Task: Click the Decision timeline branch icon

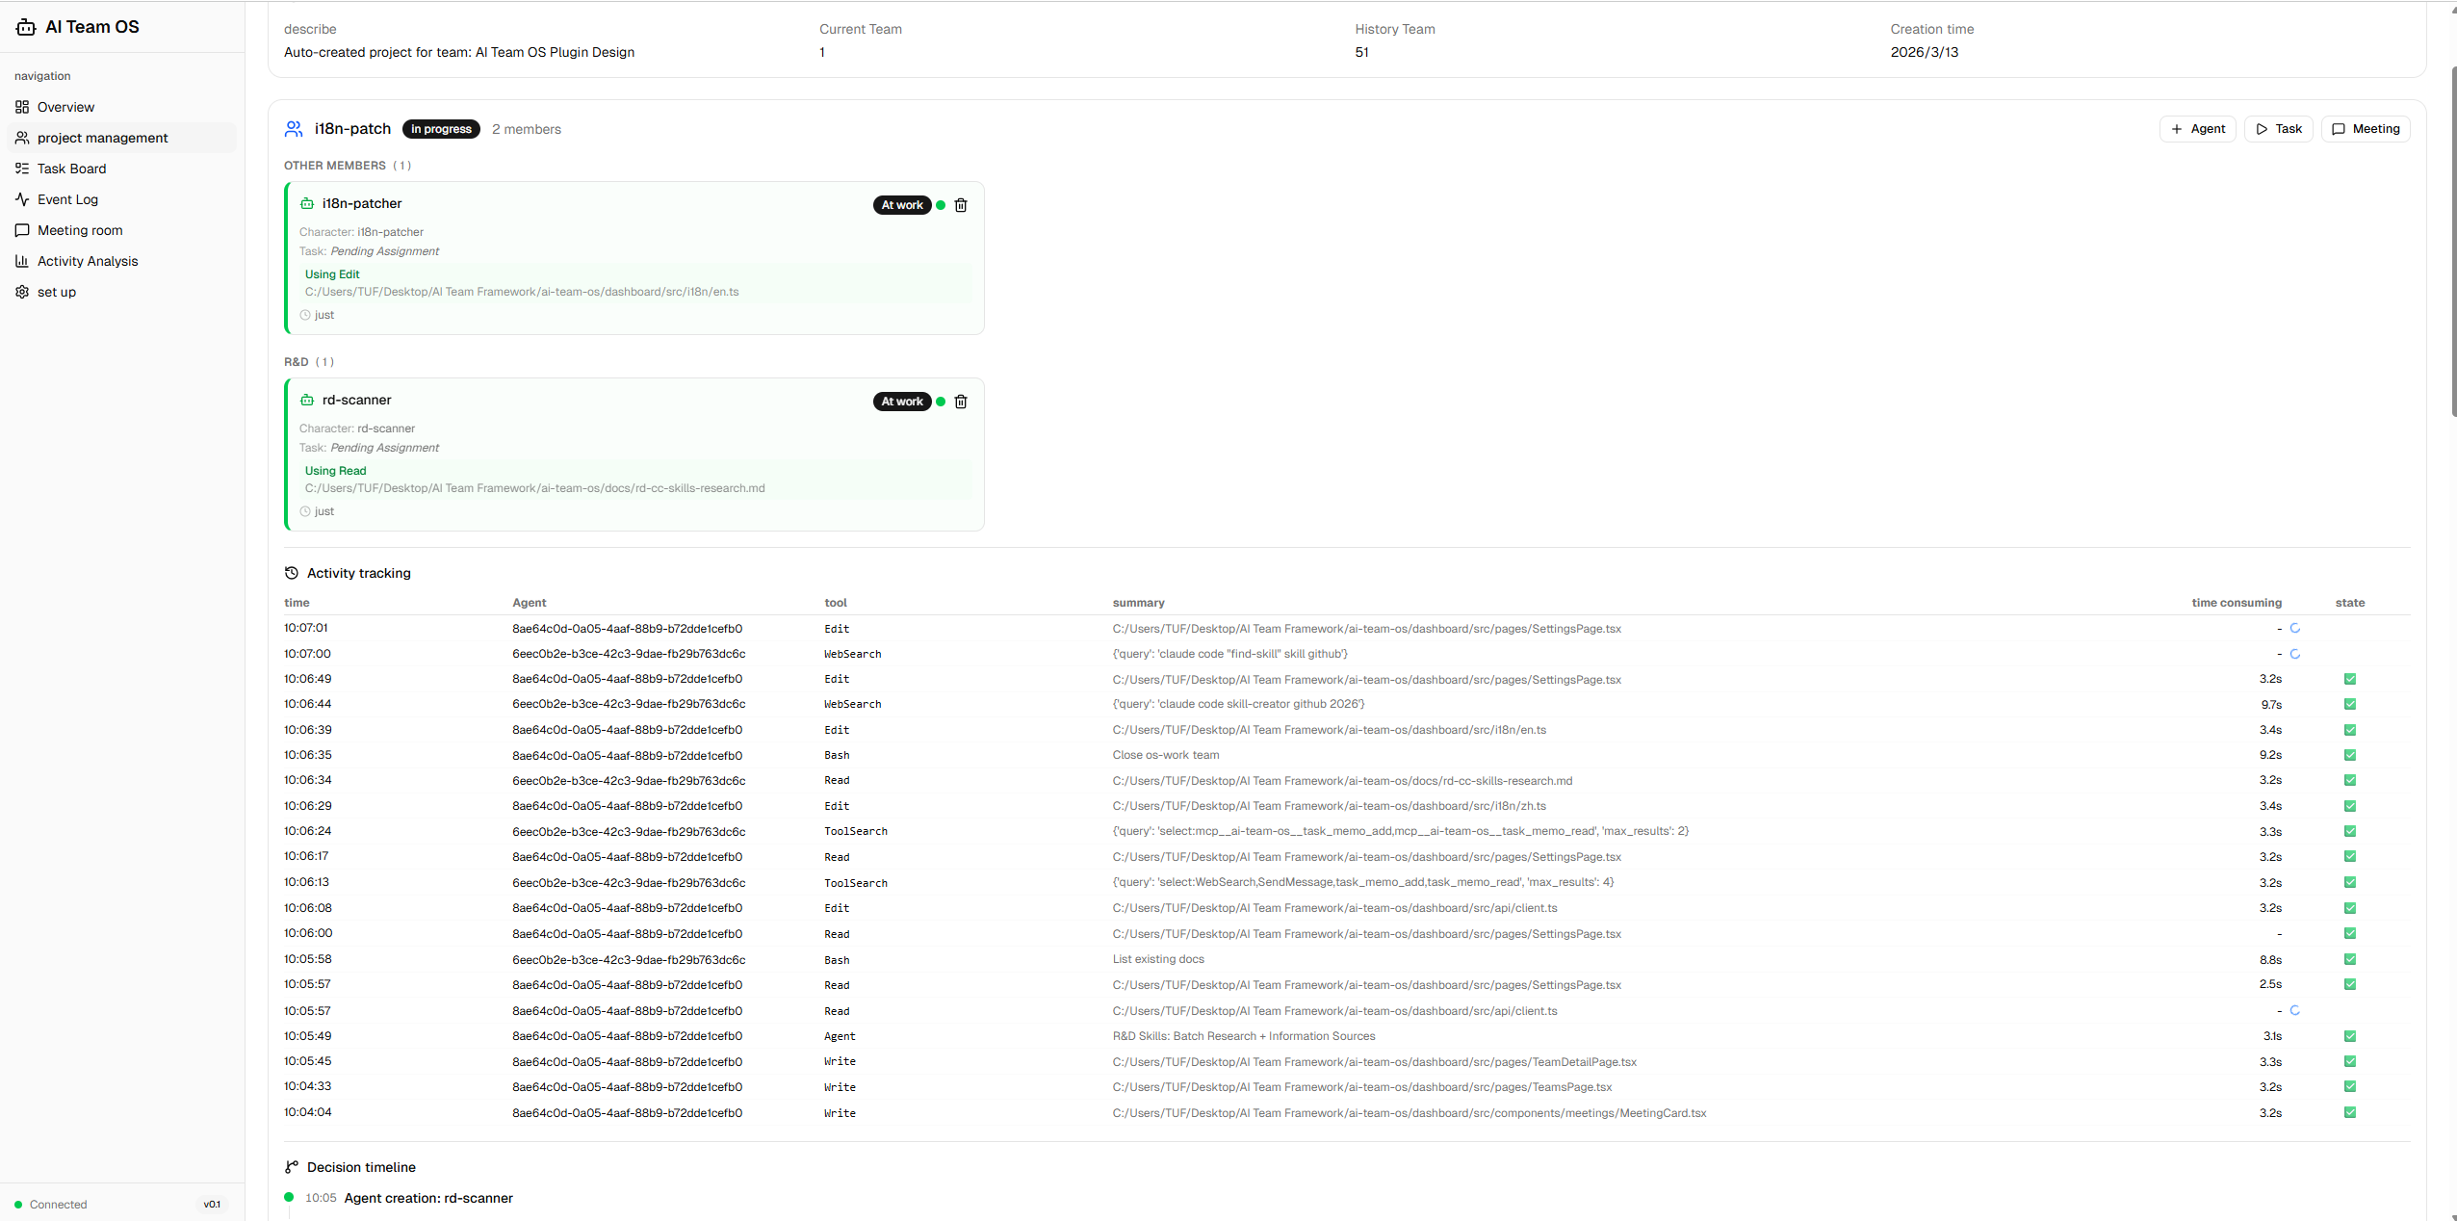Action: pyautogui.click(x=292, y=1167)
